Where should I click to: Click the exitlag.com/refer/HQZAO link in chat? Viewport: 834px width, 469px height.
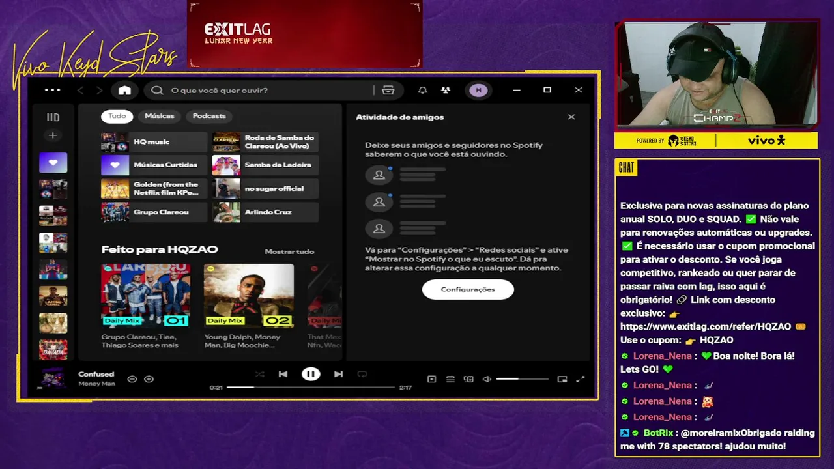tap(706, 326)
